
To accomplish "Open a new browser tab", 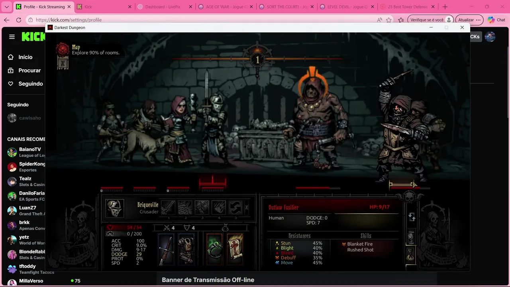I will click(x=445, y=7).
